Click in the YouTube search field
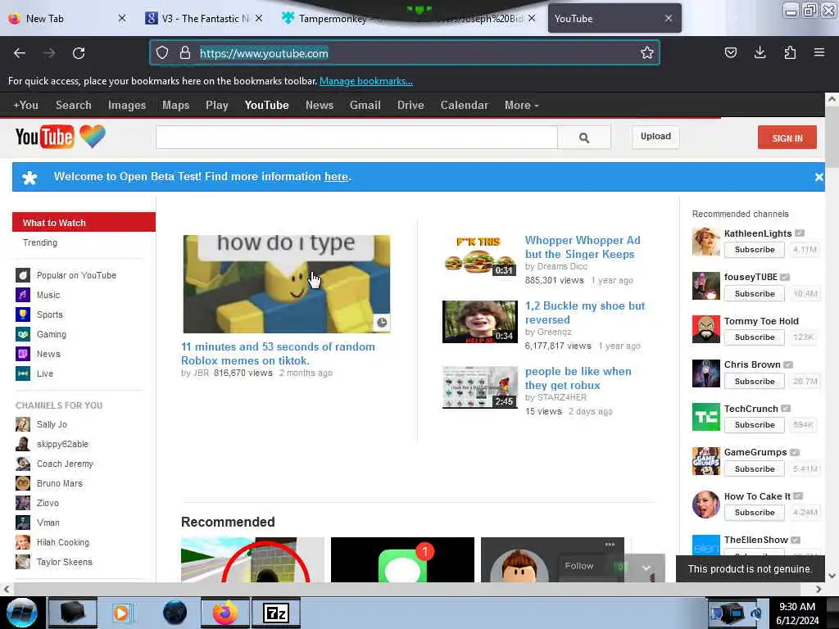This screenshot has width=839, height=629. [357, 138]
